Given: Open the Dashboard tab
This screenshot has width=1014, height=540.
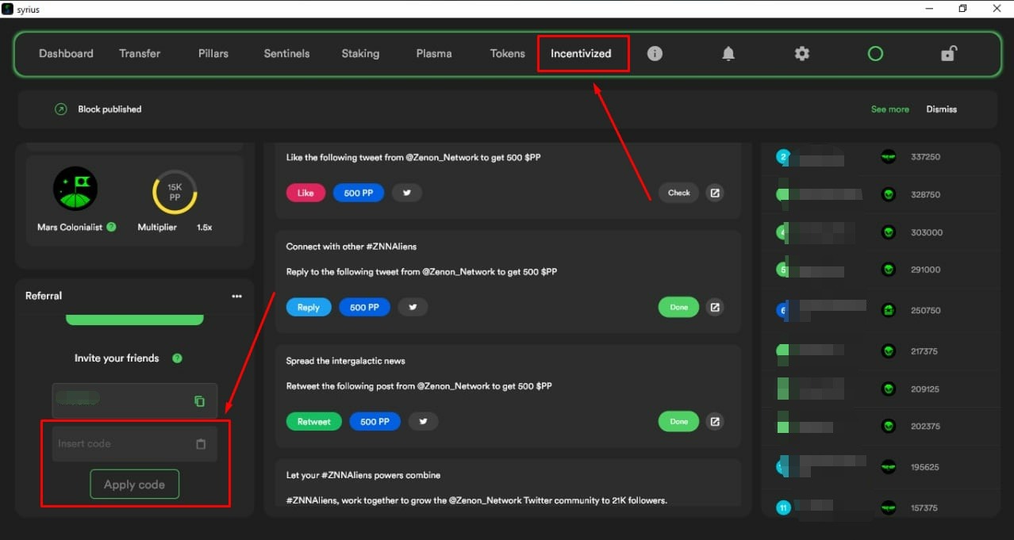Looking at the screenshot, I should click(66, 54).
